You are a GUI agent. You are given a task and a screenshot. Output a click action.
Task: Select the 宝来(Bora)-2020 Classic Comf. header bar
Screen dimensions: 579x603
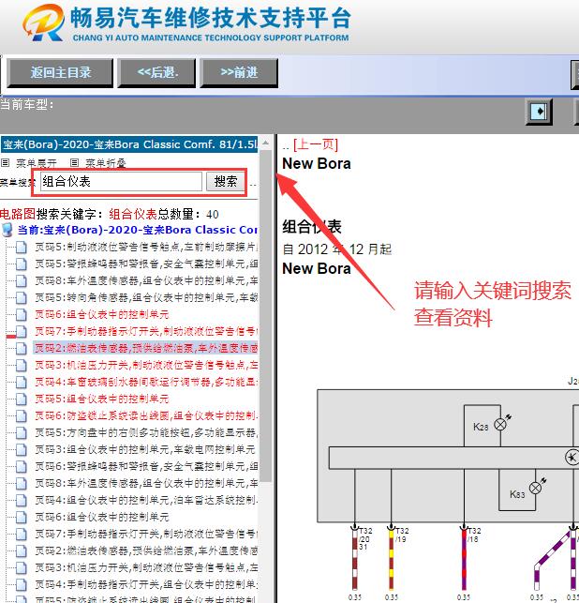click(129, 144)
